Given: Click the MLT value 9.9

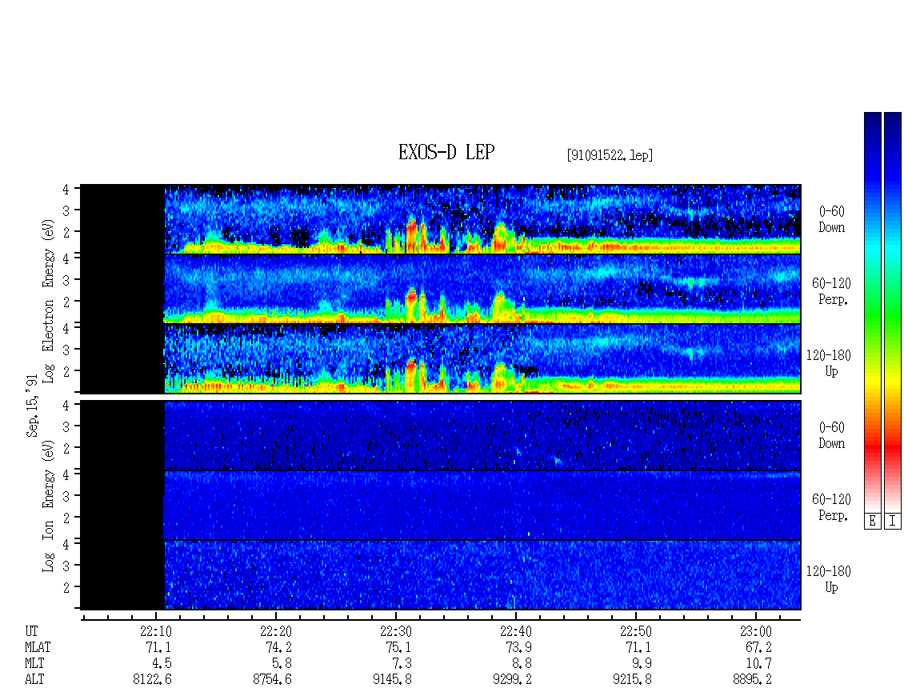Looking at the screenshot, I should (x=642, y=664).
